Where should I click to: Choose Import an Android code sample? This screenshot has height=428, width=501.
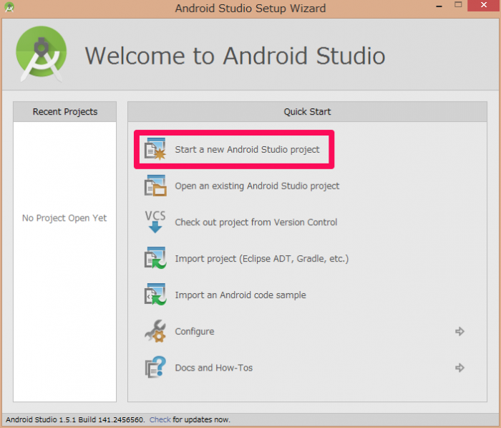pyautogui.click(x=240, y=295)
